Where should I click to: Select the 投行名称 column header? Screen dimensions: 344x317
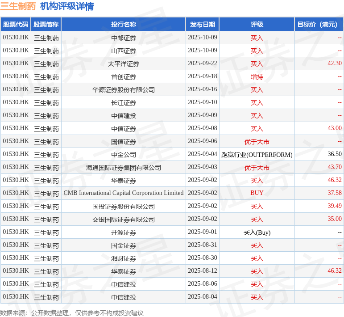click(x=124, y=25)
